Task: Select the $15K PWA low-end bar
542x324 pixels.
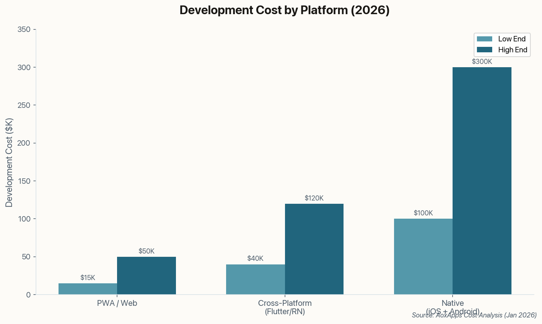Action: click(x=87, y=289)
